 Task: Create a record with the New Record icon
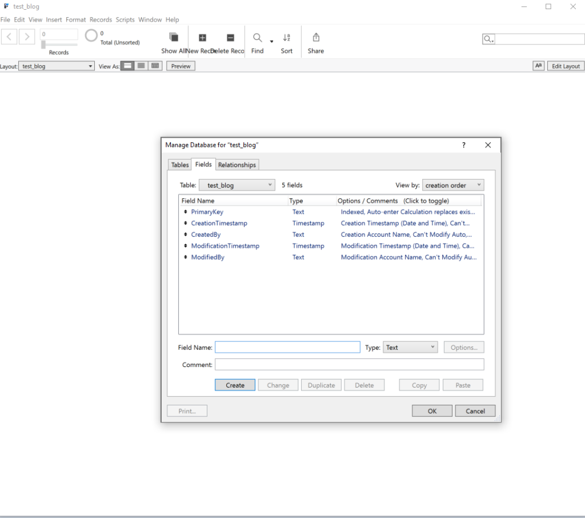tap(202, 38)
